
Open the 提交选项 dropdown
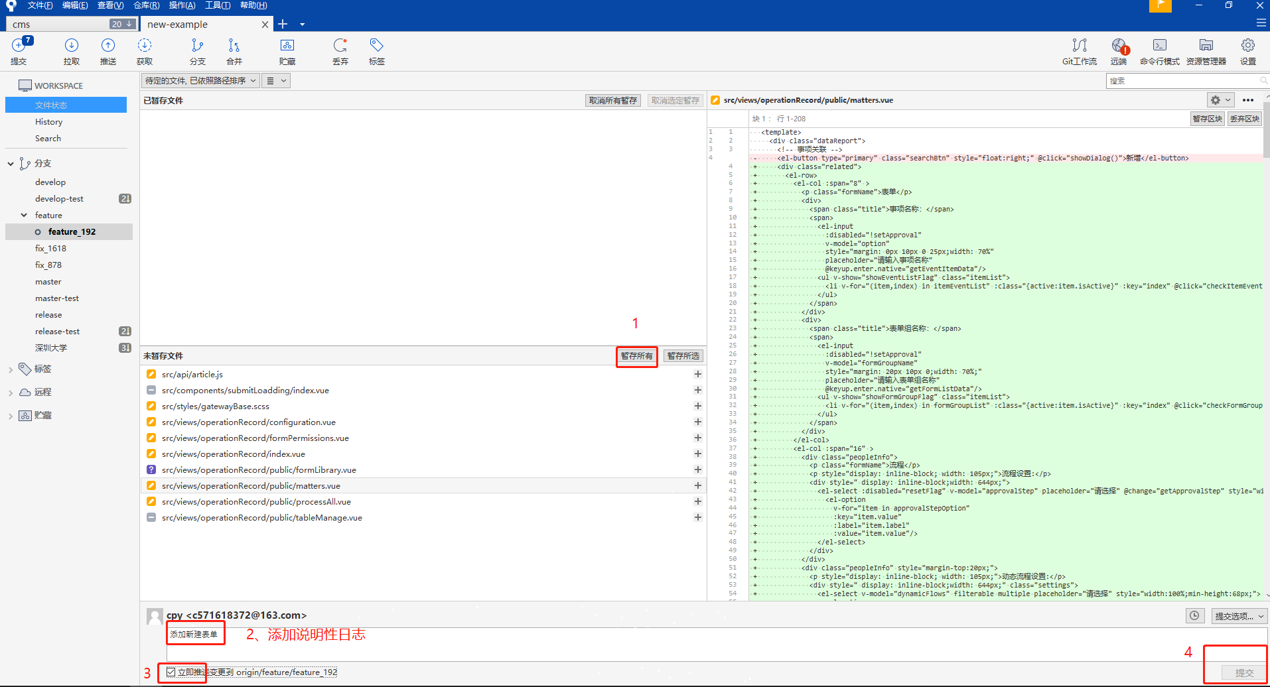point(1239,616)
